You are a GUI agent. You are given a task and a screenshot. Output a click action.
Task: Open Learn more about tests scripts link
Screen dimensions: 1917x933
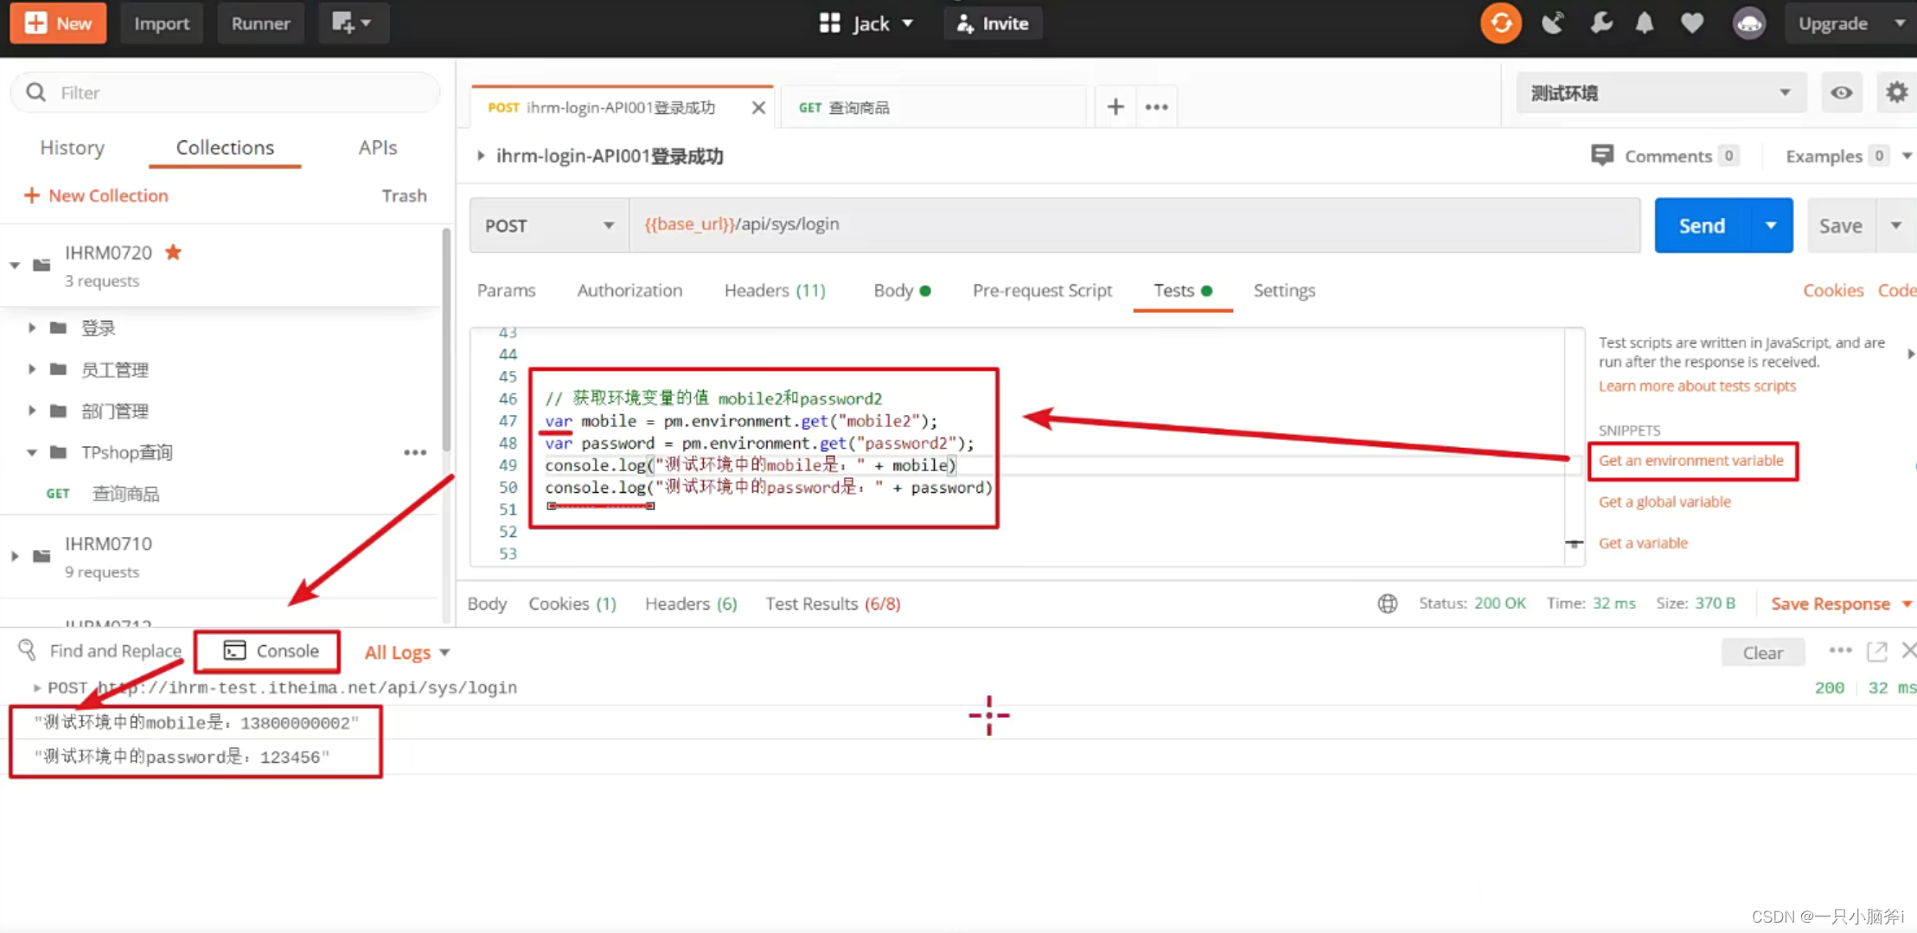pos(1697,386)
